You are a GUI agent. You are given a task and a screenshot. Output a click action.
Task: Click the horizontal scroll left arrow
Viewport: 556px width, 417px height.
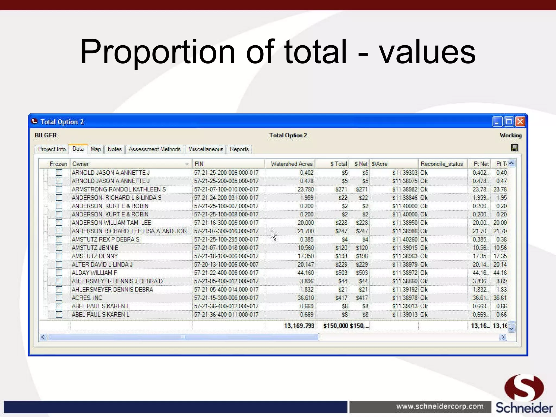(43, 337)
